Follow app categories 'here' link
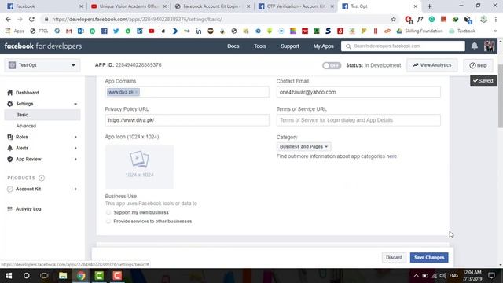Viewport: 503px width, 283px height. tap(391, 156)
